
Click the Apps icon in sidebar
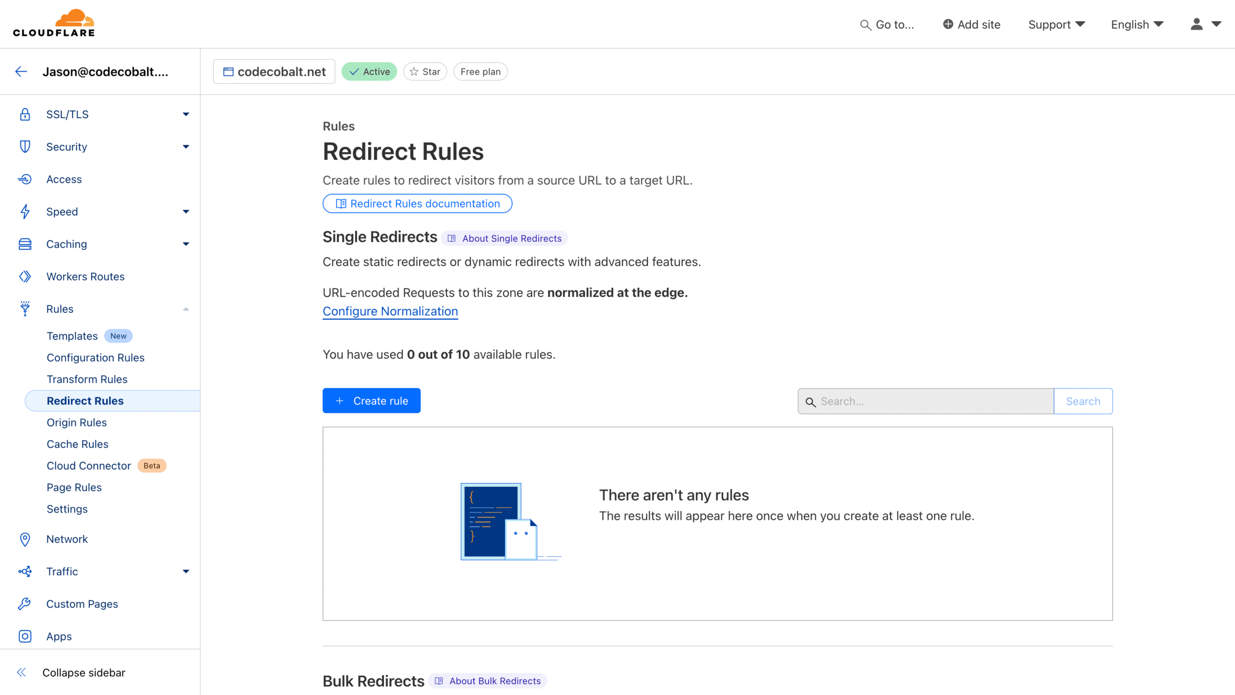[25, 636]
